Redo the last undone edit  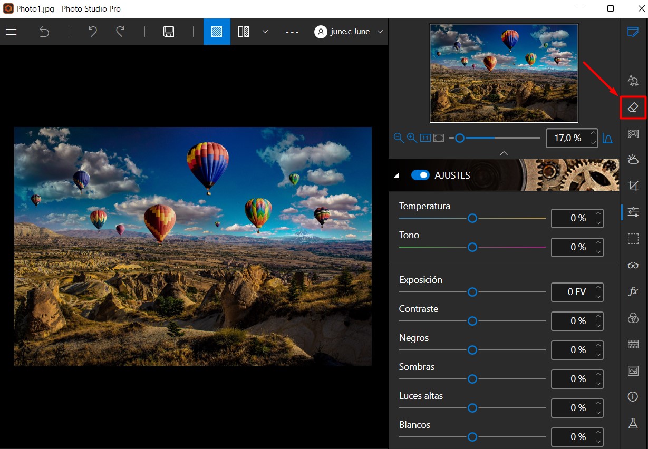tap(120, 32)
